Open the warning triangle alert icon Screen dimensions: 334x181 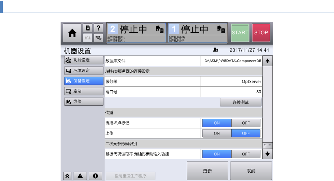pos(80,176)
